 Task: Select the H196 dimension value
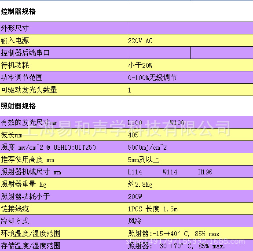(205, 172)
